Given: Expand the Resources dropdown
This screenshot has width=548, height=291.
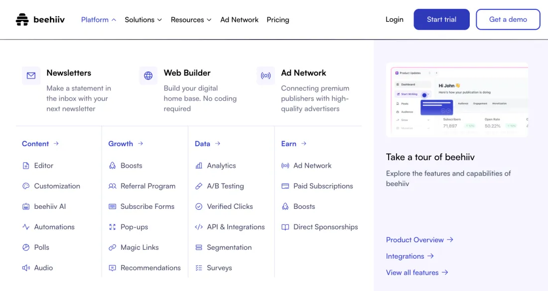Looking at the screenshot, I should (191, 20).
